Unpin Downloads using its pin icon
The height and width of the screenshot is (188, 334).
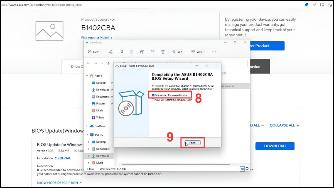112,90
